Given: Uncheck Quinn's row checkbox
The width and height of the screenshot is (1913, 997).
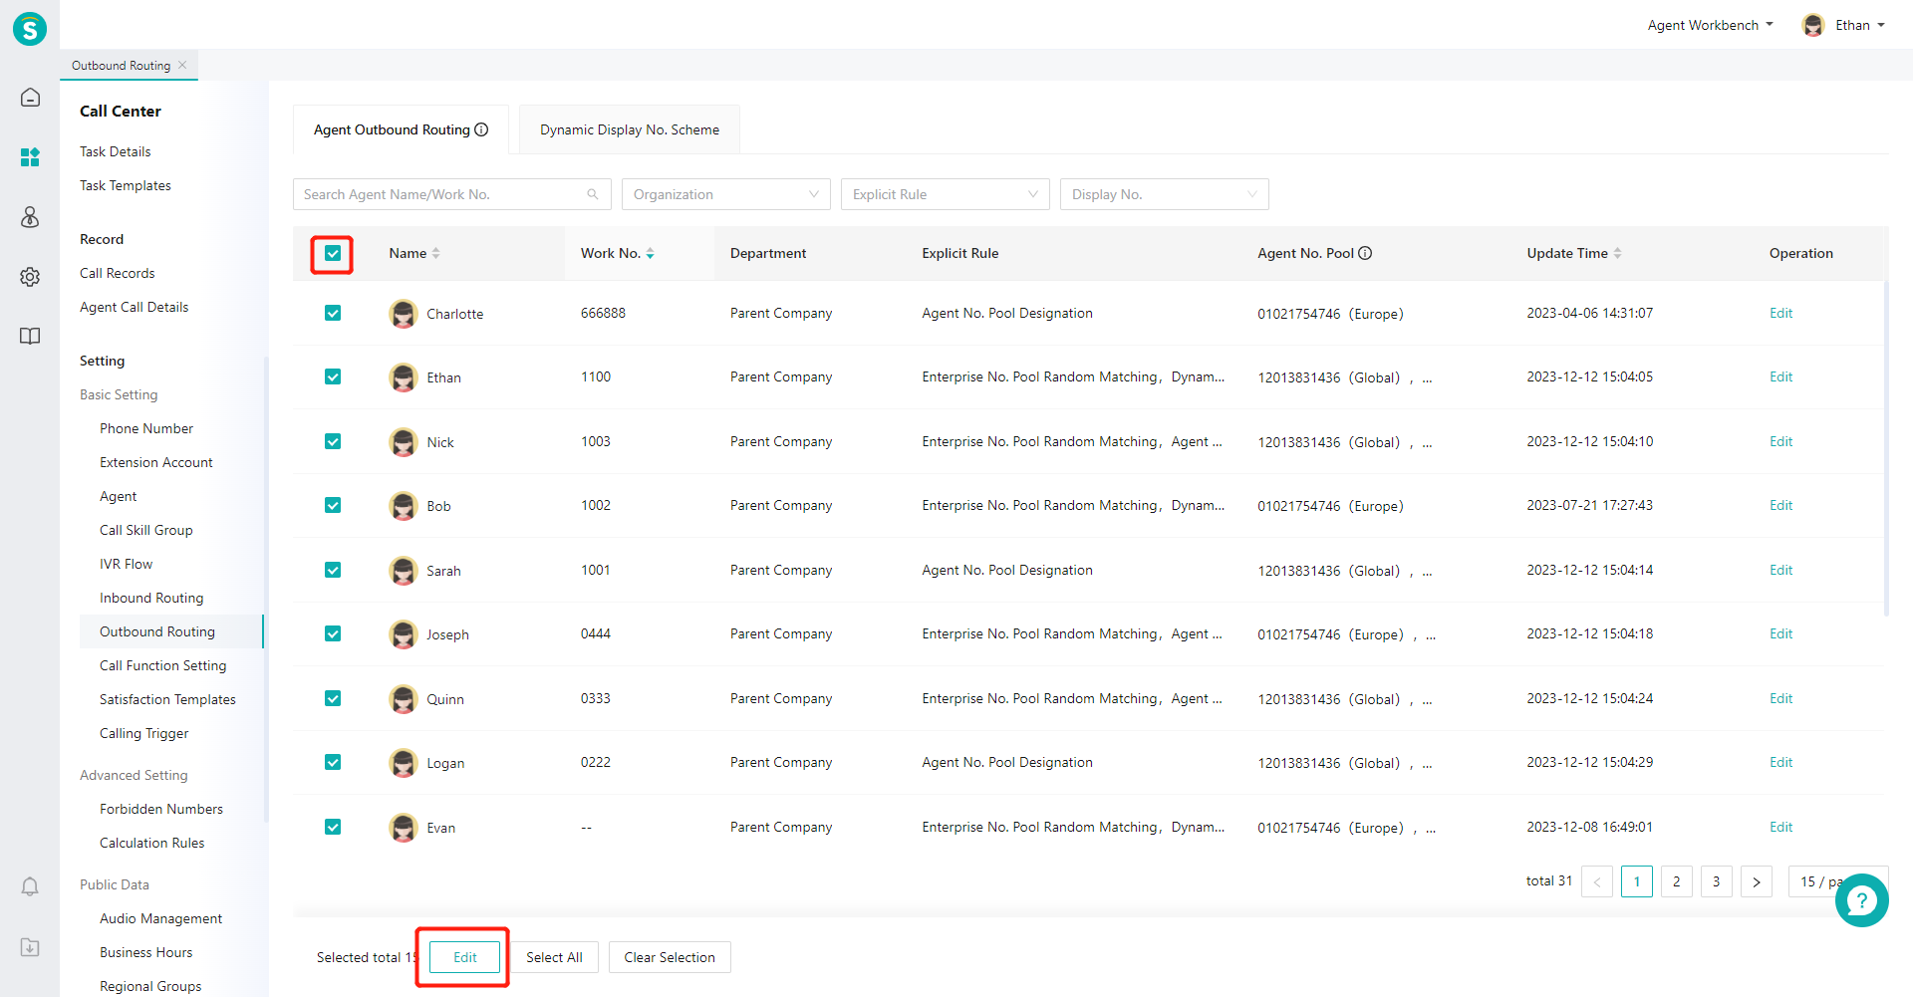Looking at the screenshot, I should [333, 698].
